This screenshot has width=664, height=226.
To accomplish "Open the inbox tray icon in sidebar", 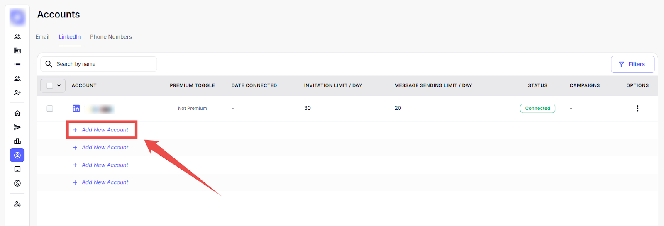I will 17,169.
